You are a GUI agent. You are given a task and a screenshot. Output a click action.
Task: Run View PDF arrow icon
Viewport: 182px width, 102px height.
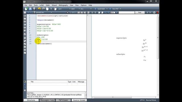pos(110,9)
